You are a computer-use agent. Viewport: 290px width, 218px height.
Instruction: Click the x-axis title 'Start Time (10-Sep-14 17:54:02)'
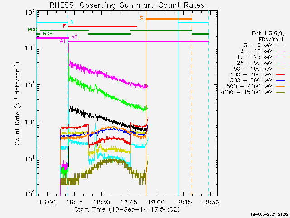pos(127,210)
